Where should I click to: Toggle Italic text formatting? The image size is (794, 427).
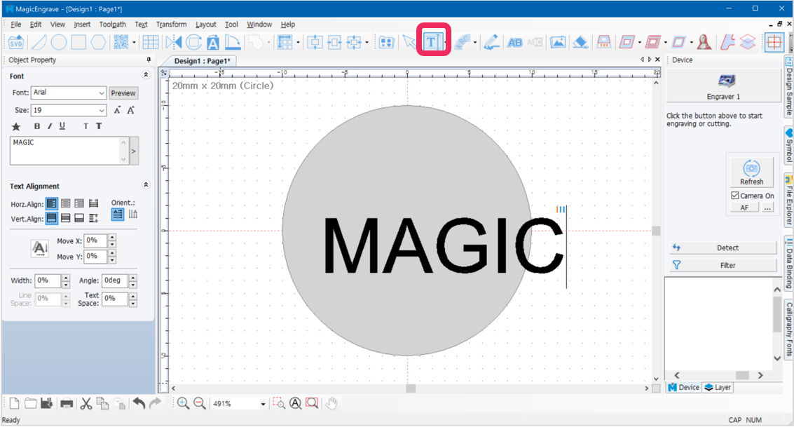click(50, 126)
